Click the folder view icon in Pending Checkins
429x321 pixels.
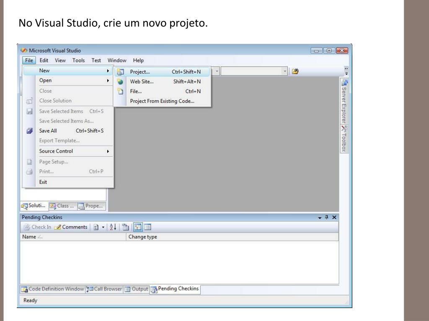click(125, 227)
